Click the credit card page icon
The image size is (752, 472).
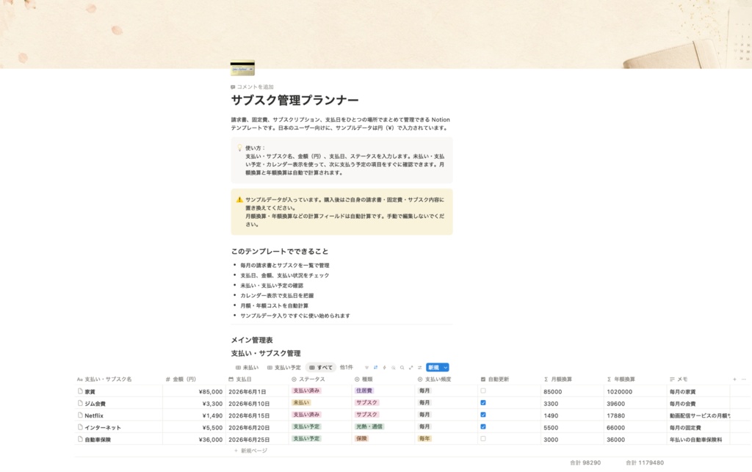[x=242, y=68]
